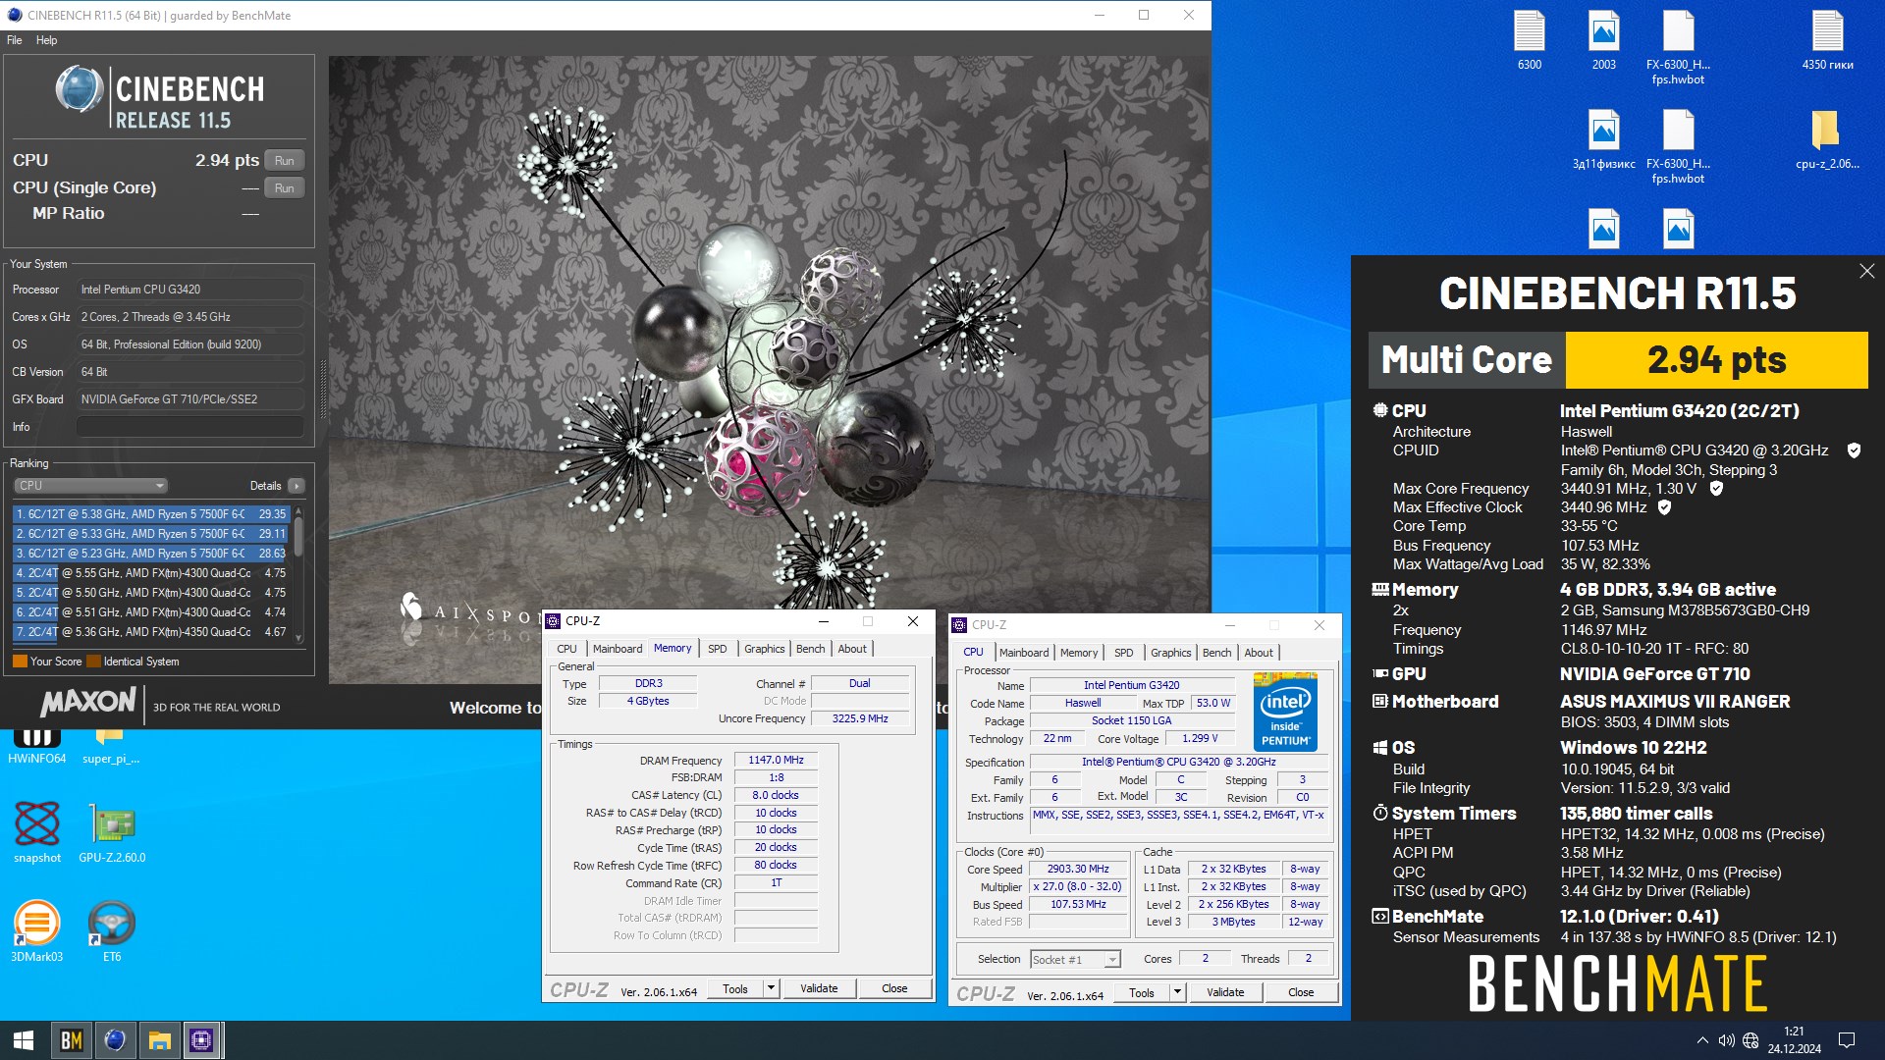Click Close button in right CPU-Z window
The width and height of the screenshot is (1885, 1060).
point(1301,993)
